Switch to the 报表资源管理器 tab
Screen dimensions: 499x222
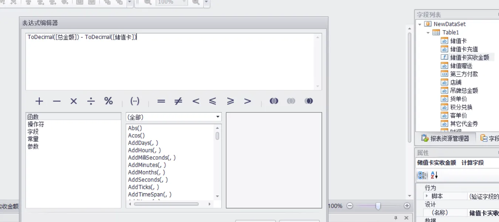tap(445, 138)
